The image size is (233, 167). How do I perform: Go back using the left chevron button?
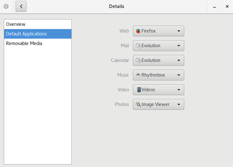click(21, 6)
